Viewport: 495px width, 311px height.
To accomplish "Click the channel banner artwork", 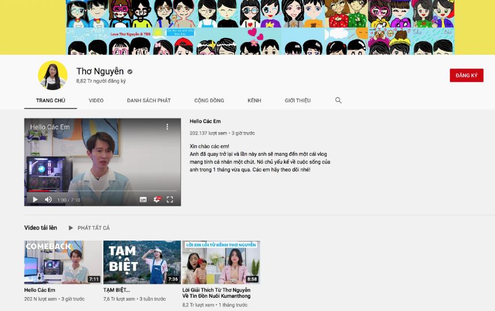I will click(260, 27).
